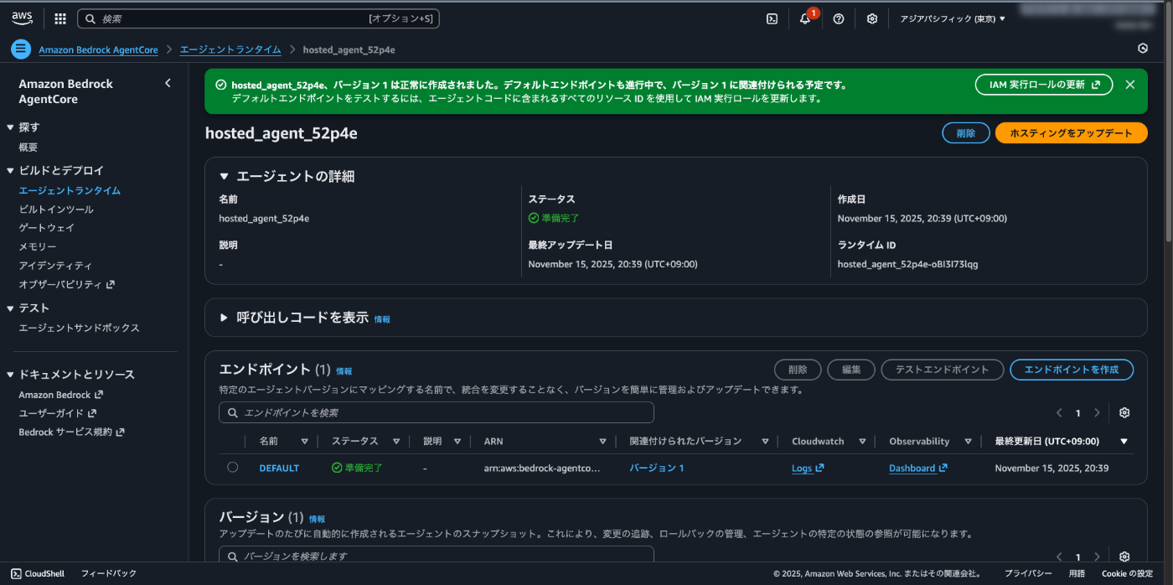This screenshot has height=585, width=1173.
Task: Click the 編集 button in endpoints section
Action: coord(851,370)
